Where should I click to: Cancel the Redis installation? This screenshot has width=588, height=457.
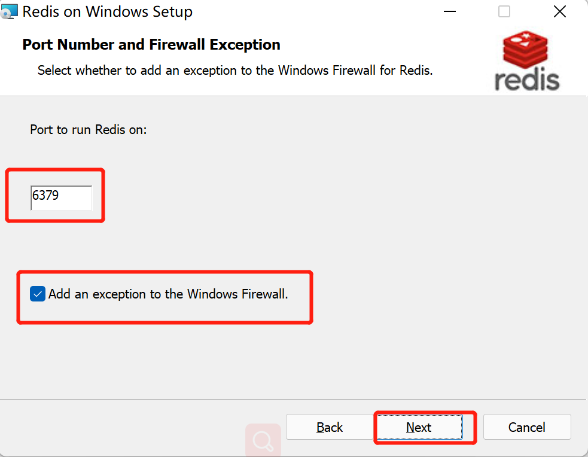(527, 427)
